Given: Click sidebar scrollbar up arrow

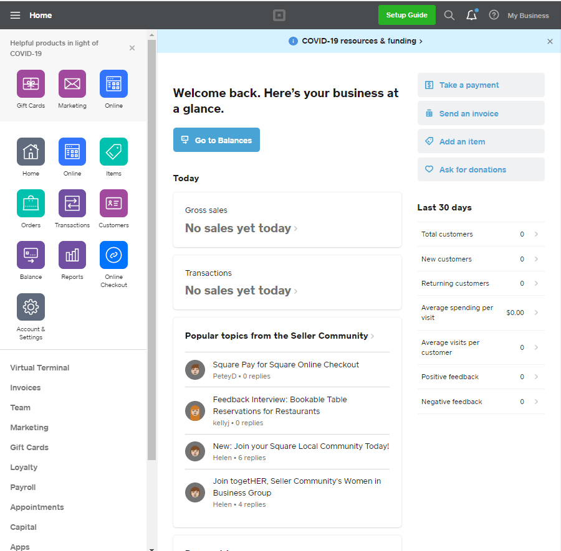Looking at the screenshot, I should (151, 35).
